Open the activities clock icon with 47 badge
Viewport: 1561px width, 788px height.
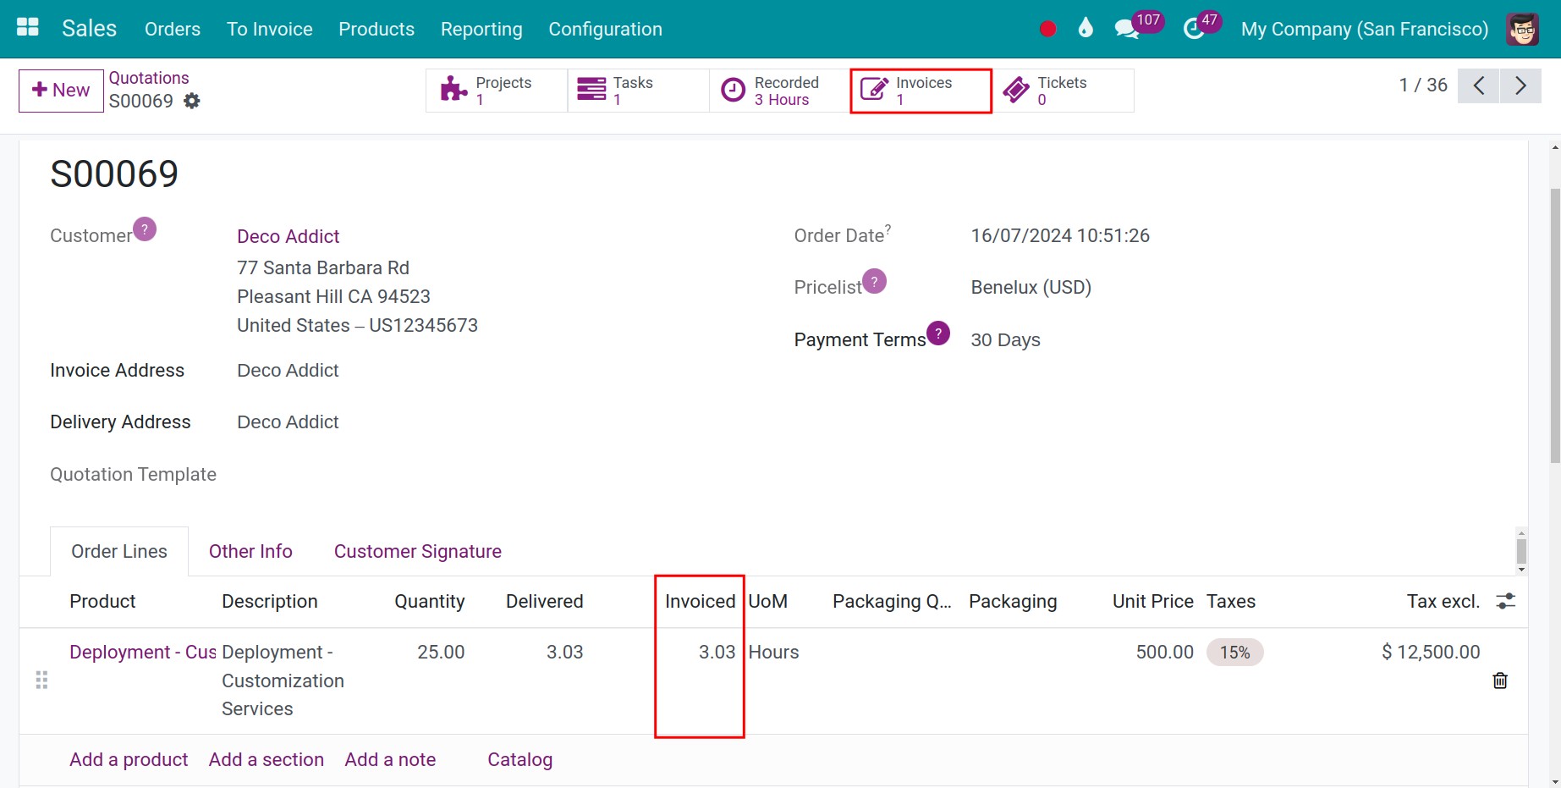point(1201,25)
